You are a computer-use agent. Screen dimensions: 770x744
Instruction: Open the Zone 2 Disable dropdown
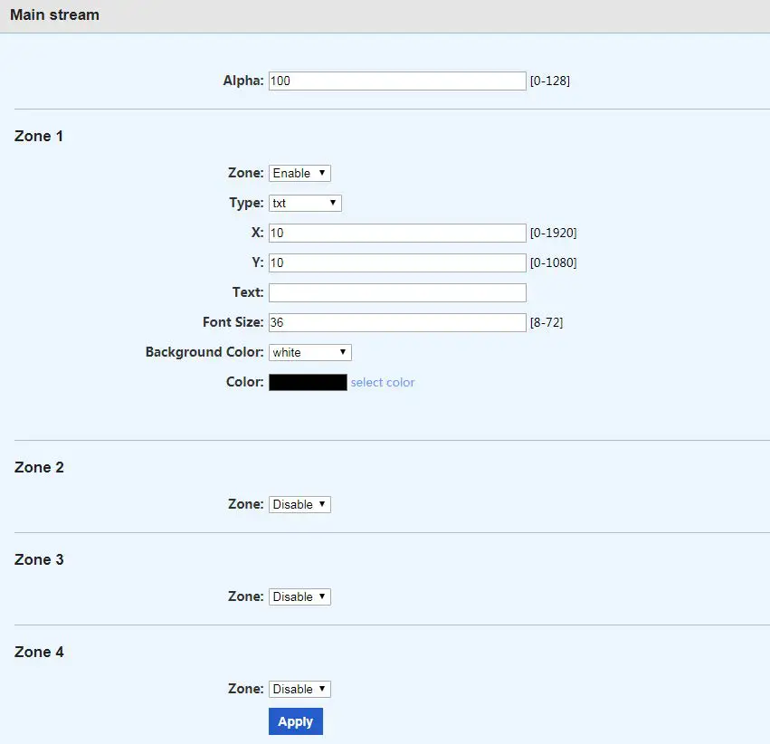299,504
